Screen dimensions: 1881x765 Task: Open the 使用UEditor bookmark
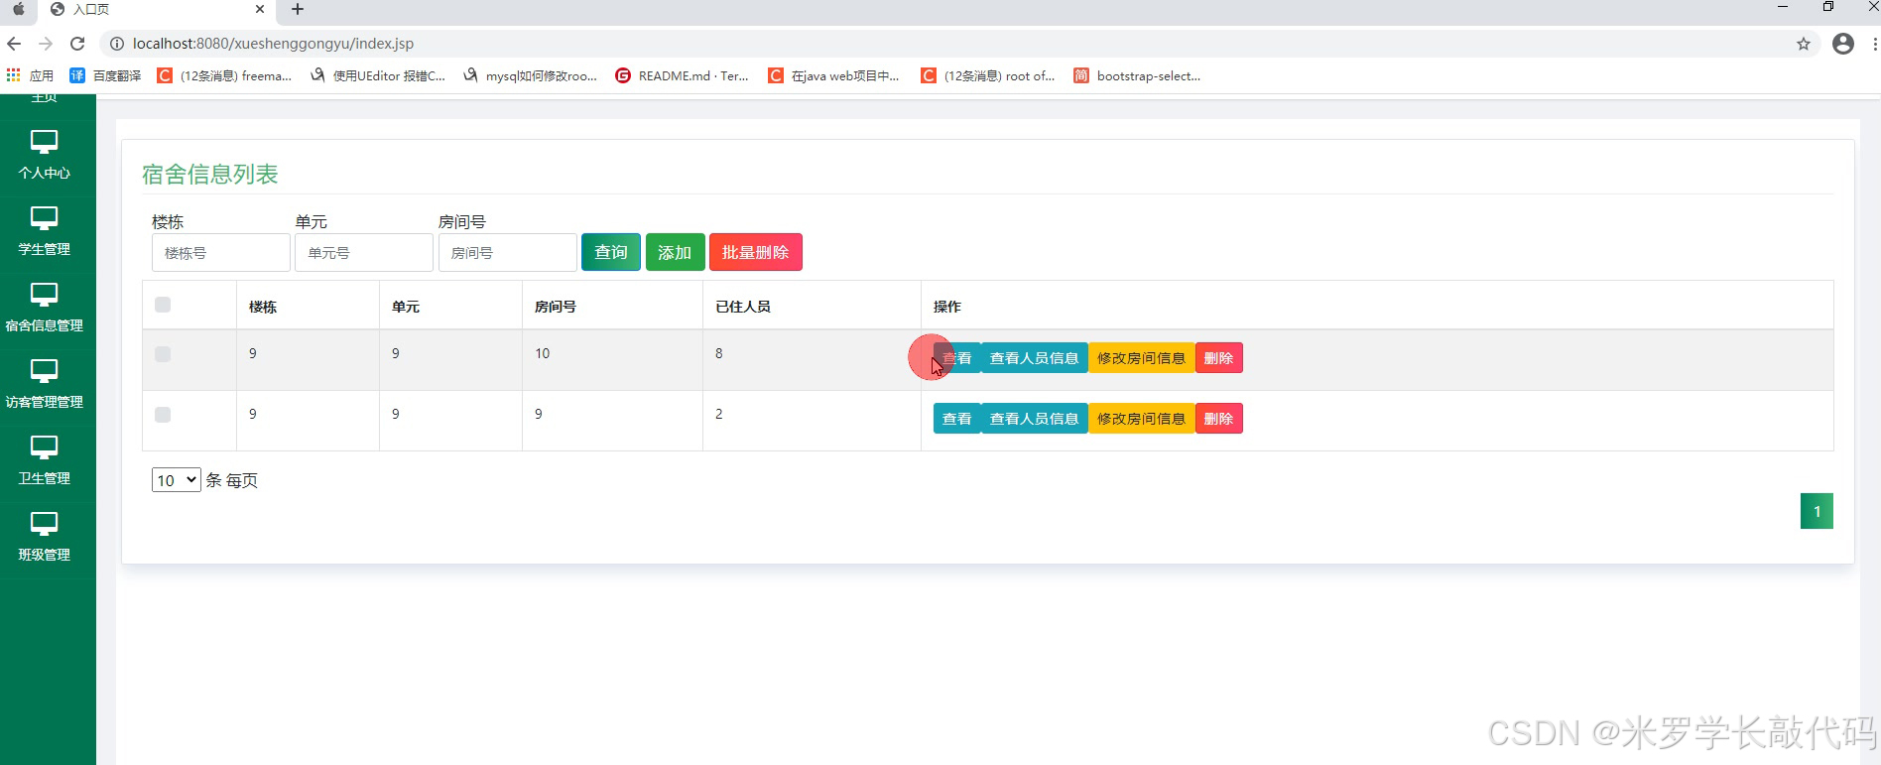click(378, 75)
